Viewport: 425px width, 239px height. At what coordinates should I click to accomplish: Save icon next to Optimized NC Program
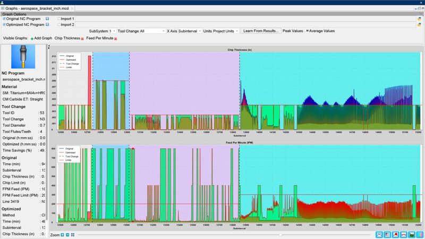(x=47, y=24)
